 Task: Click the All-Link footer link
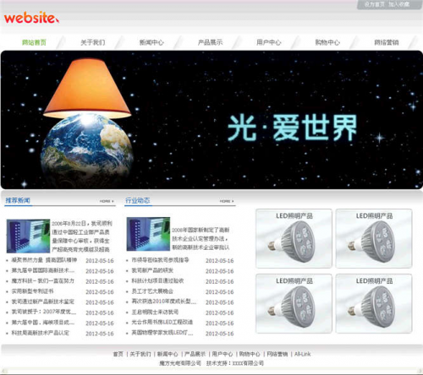[302, 354]
